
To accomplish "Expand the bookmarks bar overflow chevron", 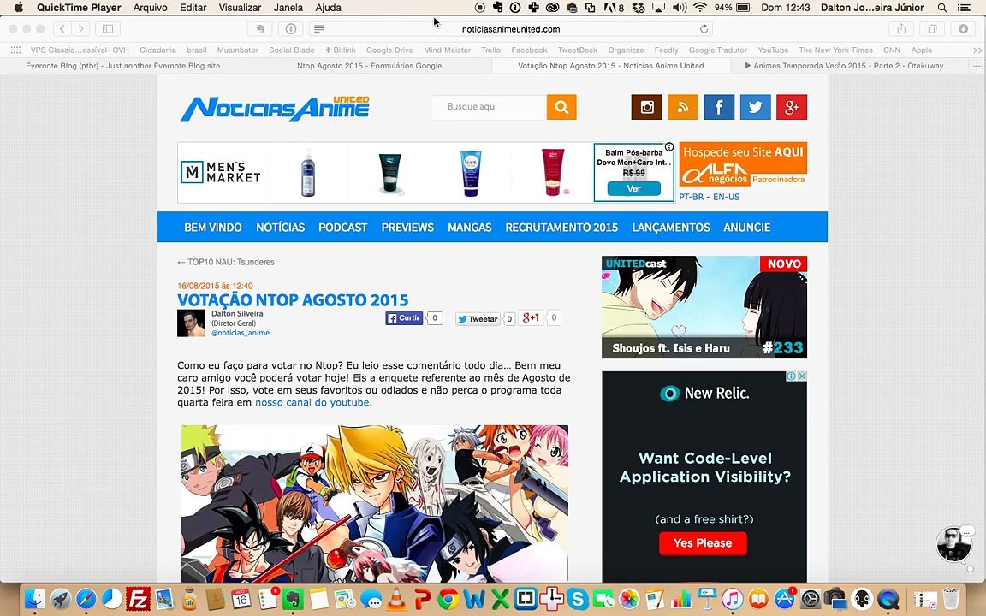I will point(977,50).
